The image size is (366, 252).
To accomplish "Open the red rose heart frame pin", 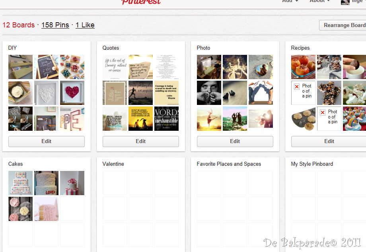I will click(72, 93).
